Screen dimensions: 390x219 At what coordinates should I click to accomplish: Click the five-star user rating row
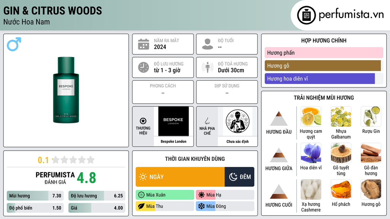(73, 160)
